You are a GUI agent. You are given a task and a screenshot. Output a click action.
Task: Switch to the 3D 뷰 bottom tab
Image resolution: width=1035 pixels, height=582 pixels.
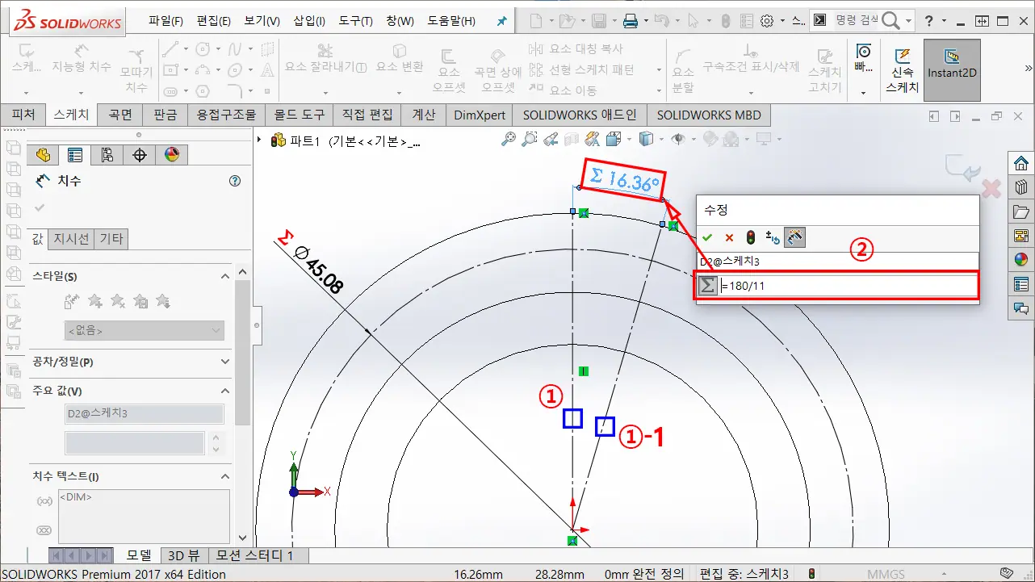click(183, 555)
